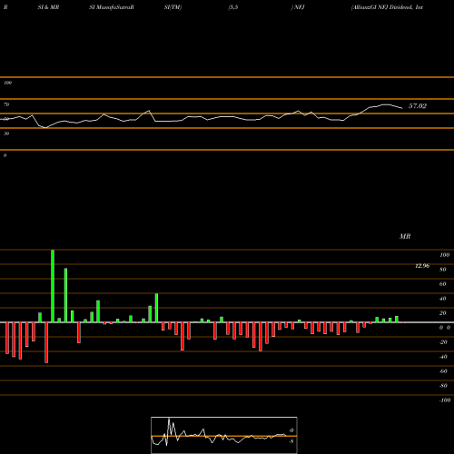Click the -60 label on MR axis
Screen dimensions: 454x454
click(x=443, y=371)
